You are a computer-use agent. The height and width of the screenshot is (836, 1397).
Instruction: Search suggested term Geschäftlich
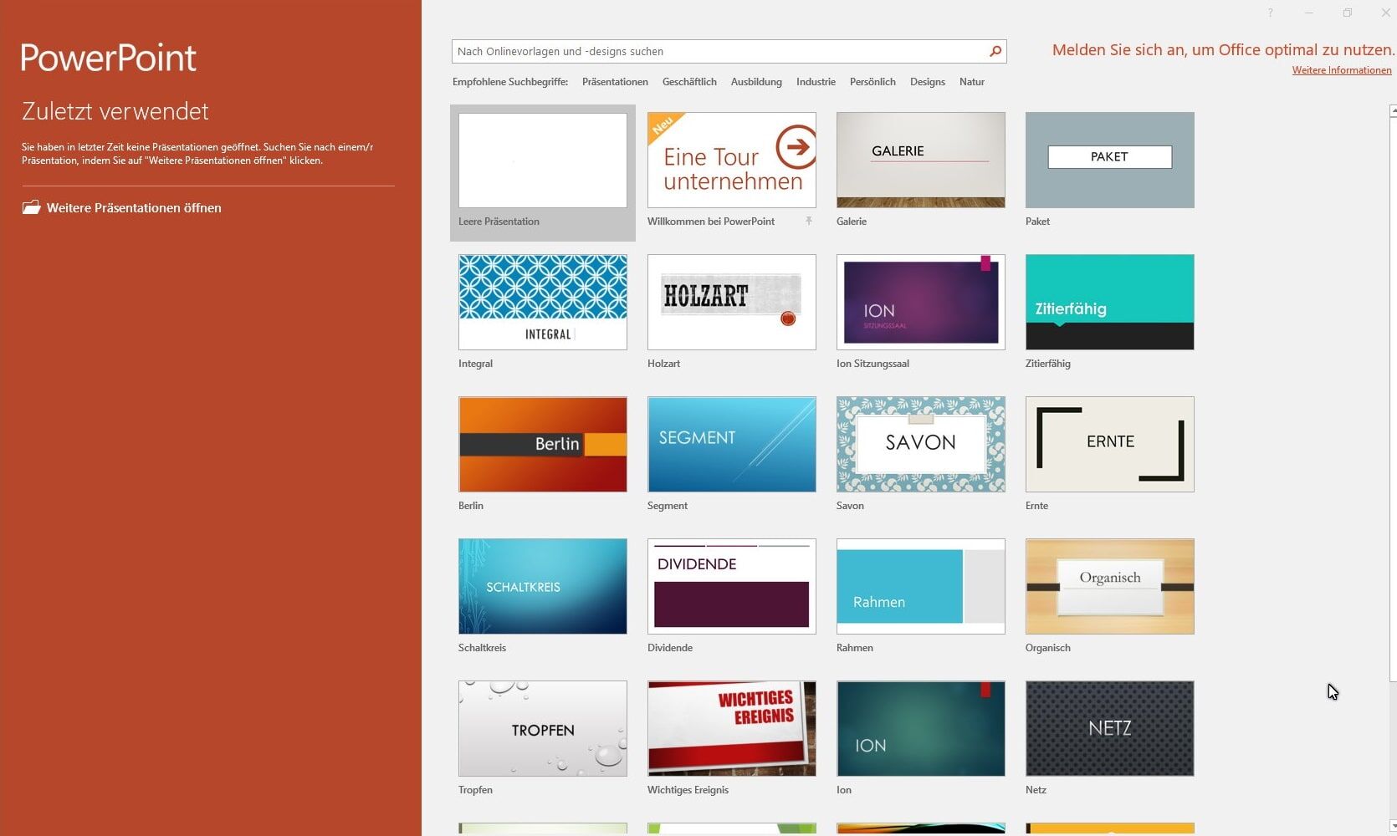(x=689, y=82)
